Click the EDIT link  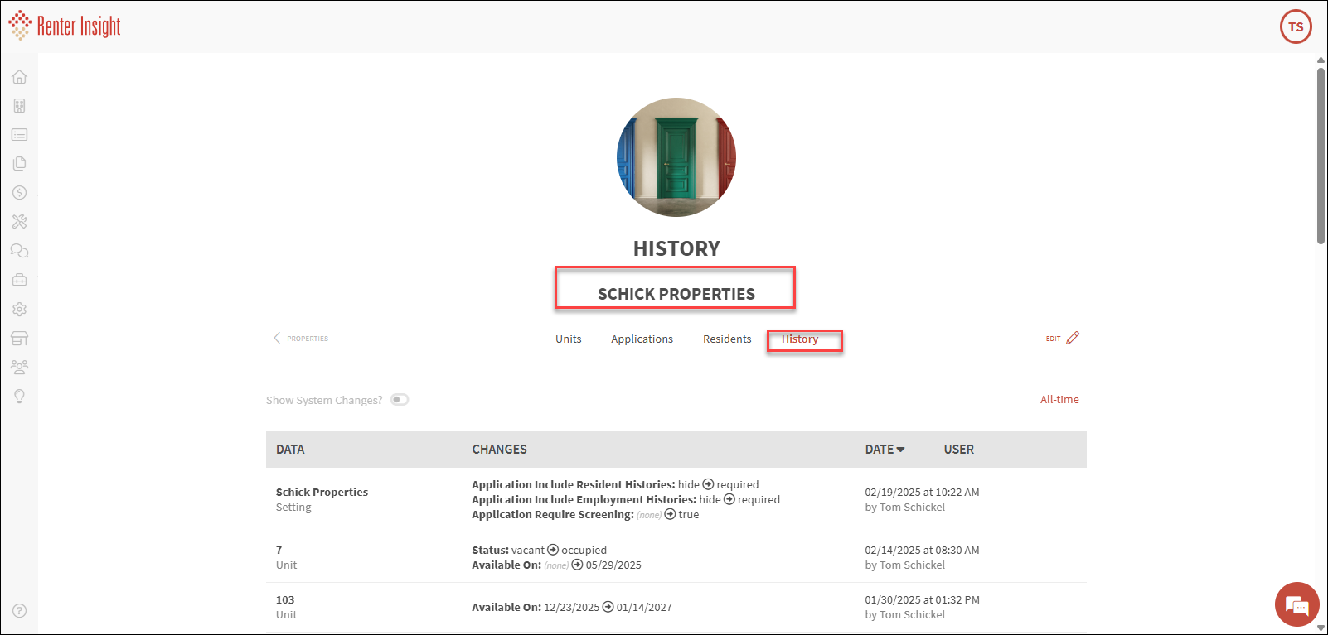[1053, 339]
